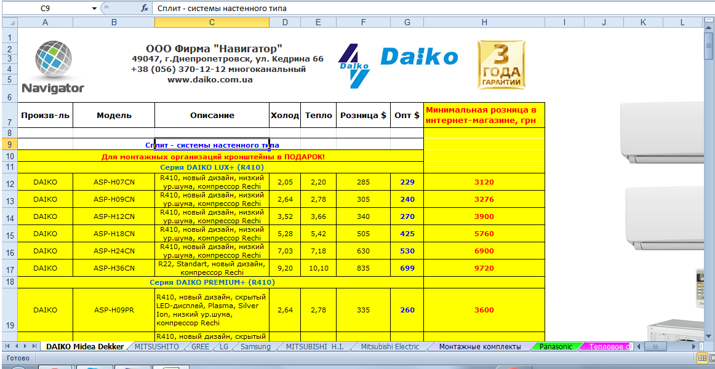Click the Серия DAIKO LUX+ (R410) row
The width and height of the screenshot is (715, 369).
coord(221,167)
